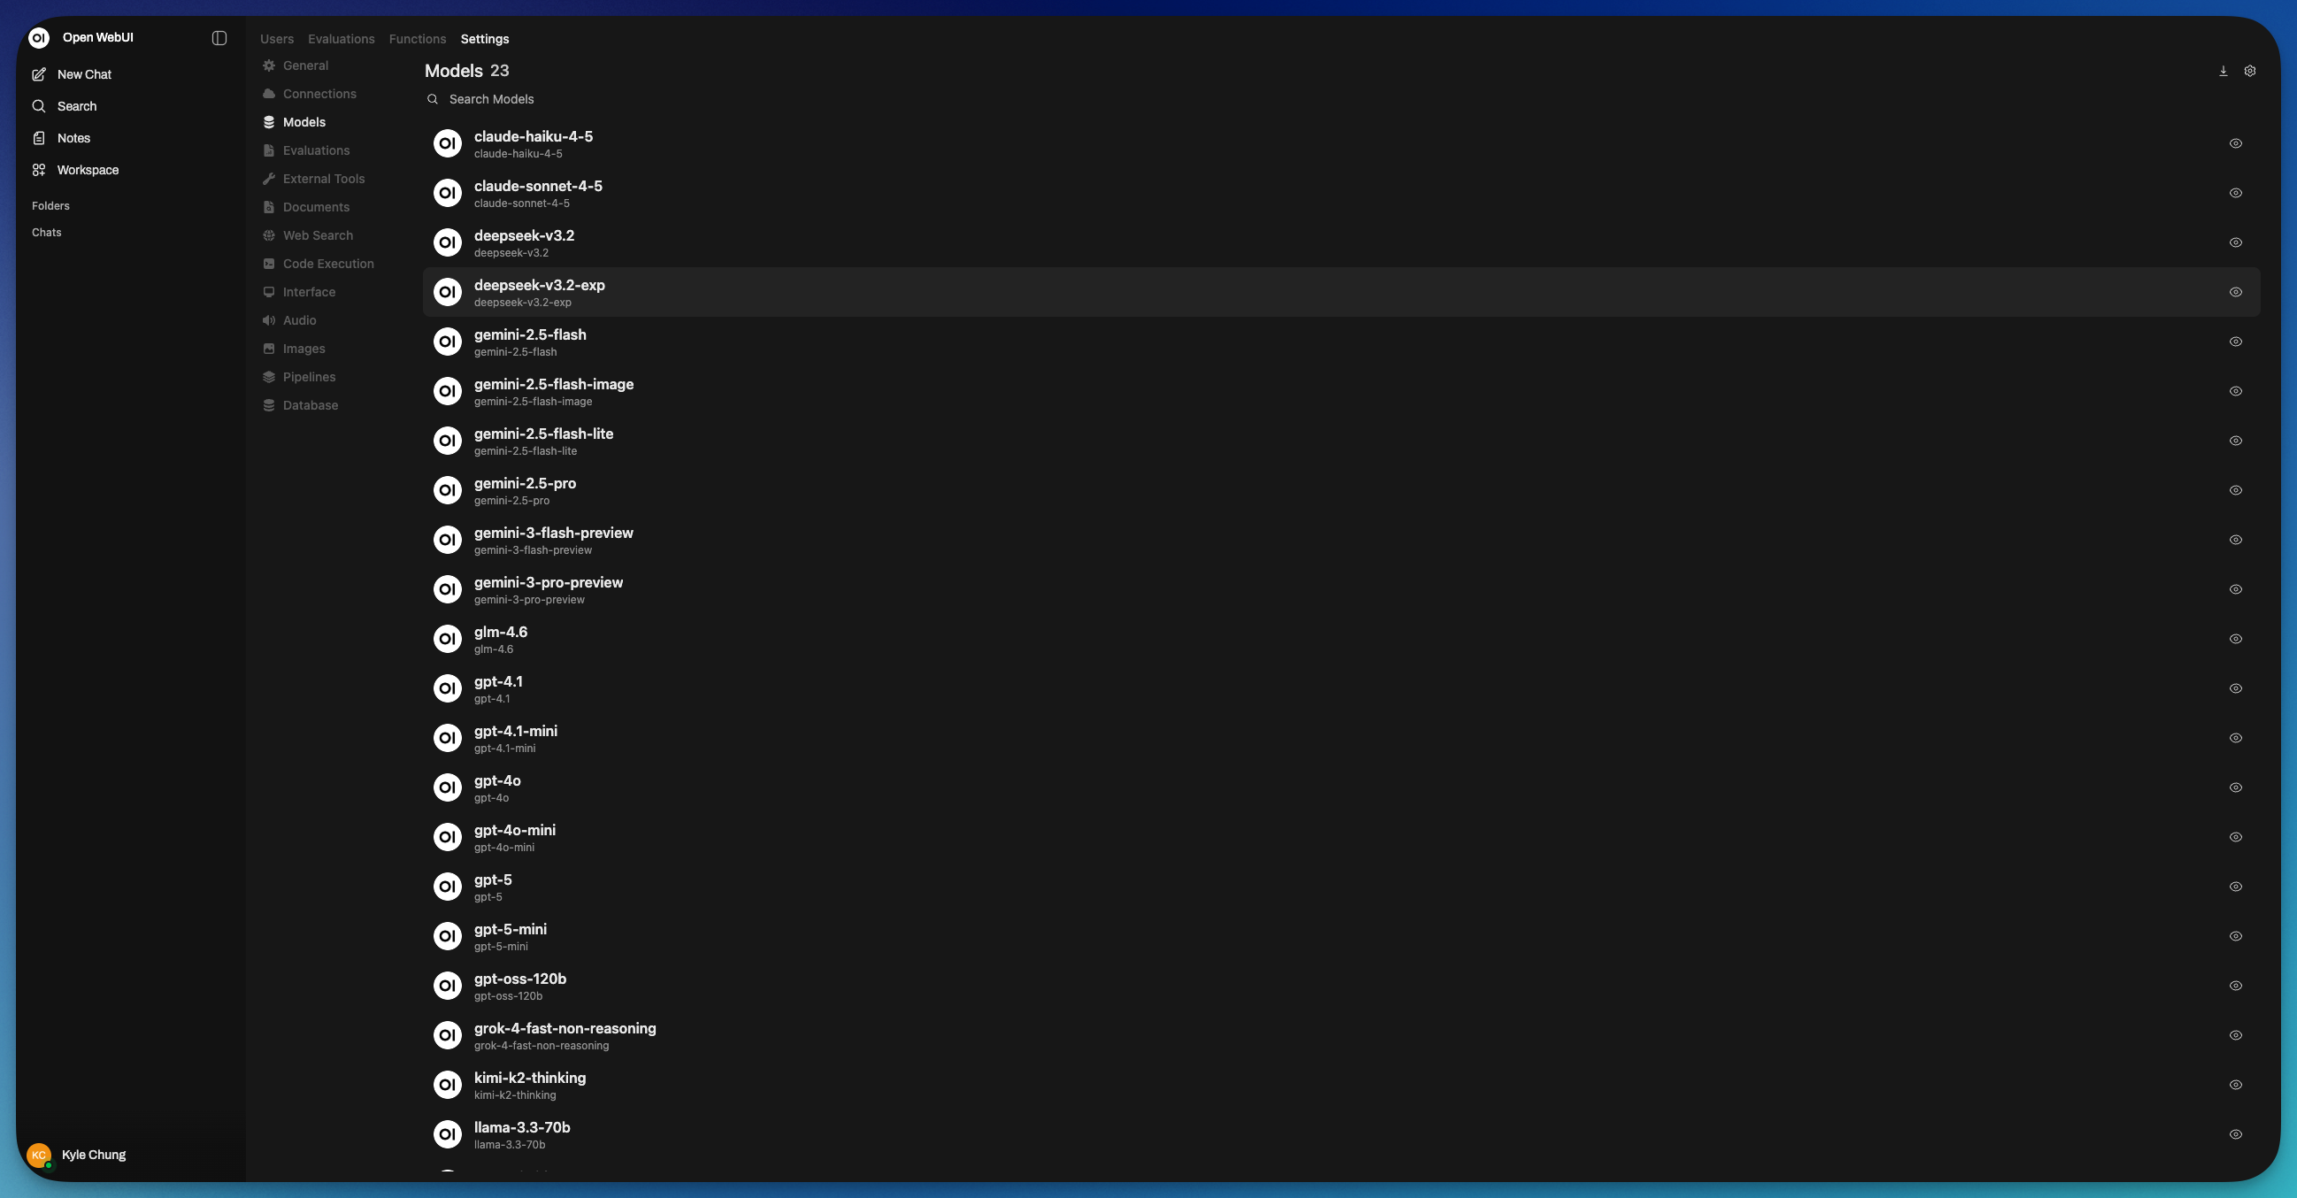
Task: Open the Web Search settings section
Action: coord(318,235)
